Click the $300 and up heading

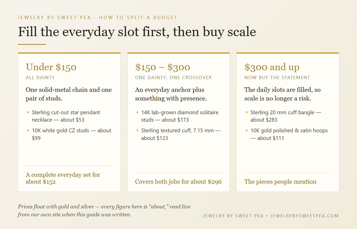click(x=272, y=67)
